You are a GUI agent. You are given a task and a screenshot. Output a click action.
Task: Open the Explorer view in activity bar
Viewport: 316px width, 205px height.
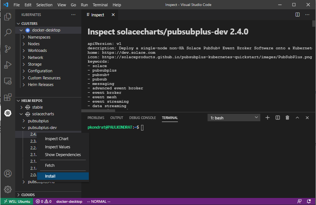[7, 17]
